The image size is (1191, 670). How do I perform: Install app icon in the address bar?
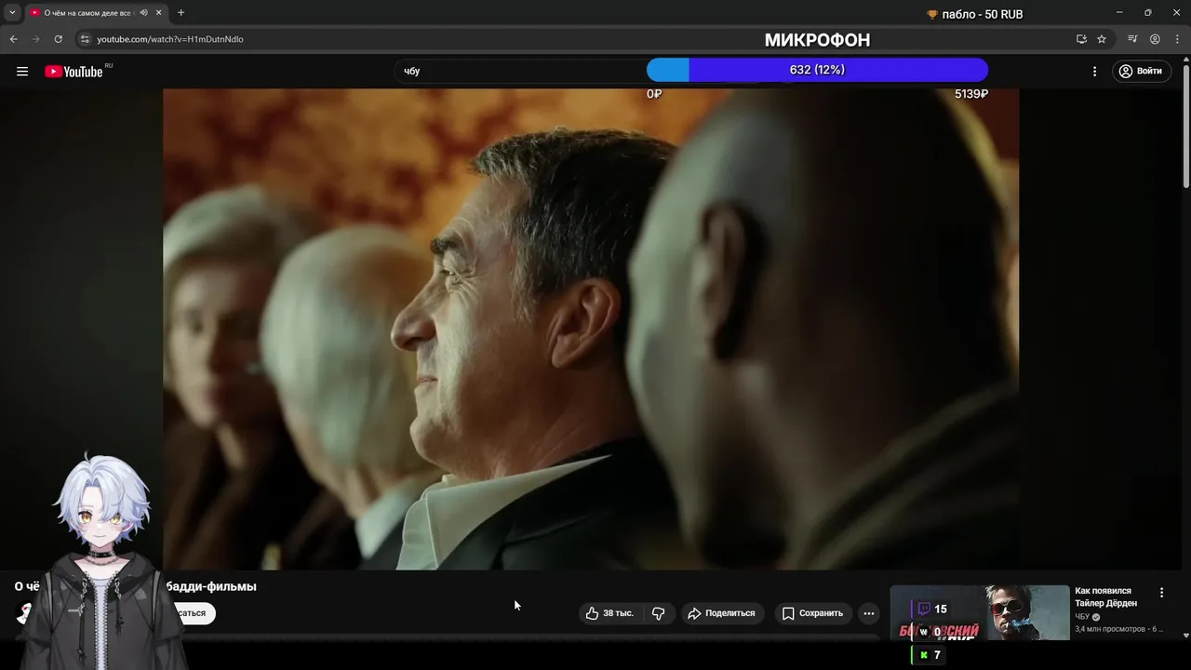(1081, 39)
